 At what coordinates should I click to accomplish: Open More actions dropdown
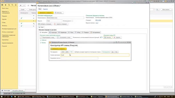click(167, 10)
